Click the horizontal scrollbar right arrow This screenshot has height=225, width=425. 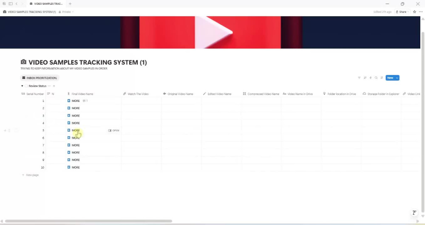(x=418, y=221)
